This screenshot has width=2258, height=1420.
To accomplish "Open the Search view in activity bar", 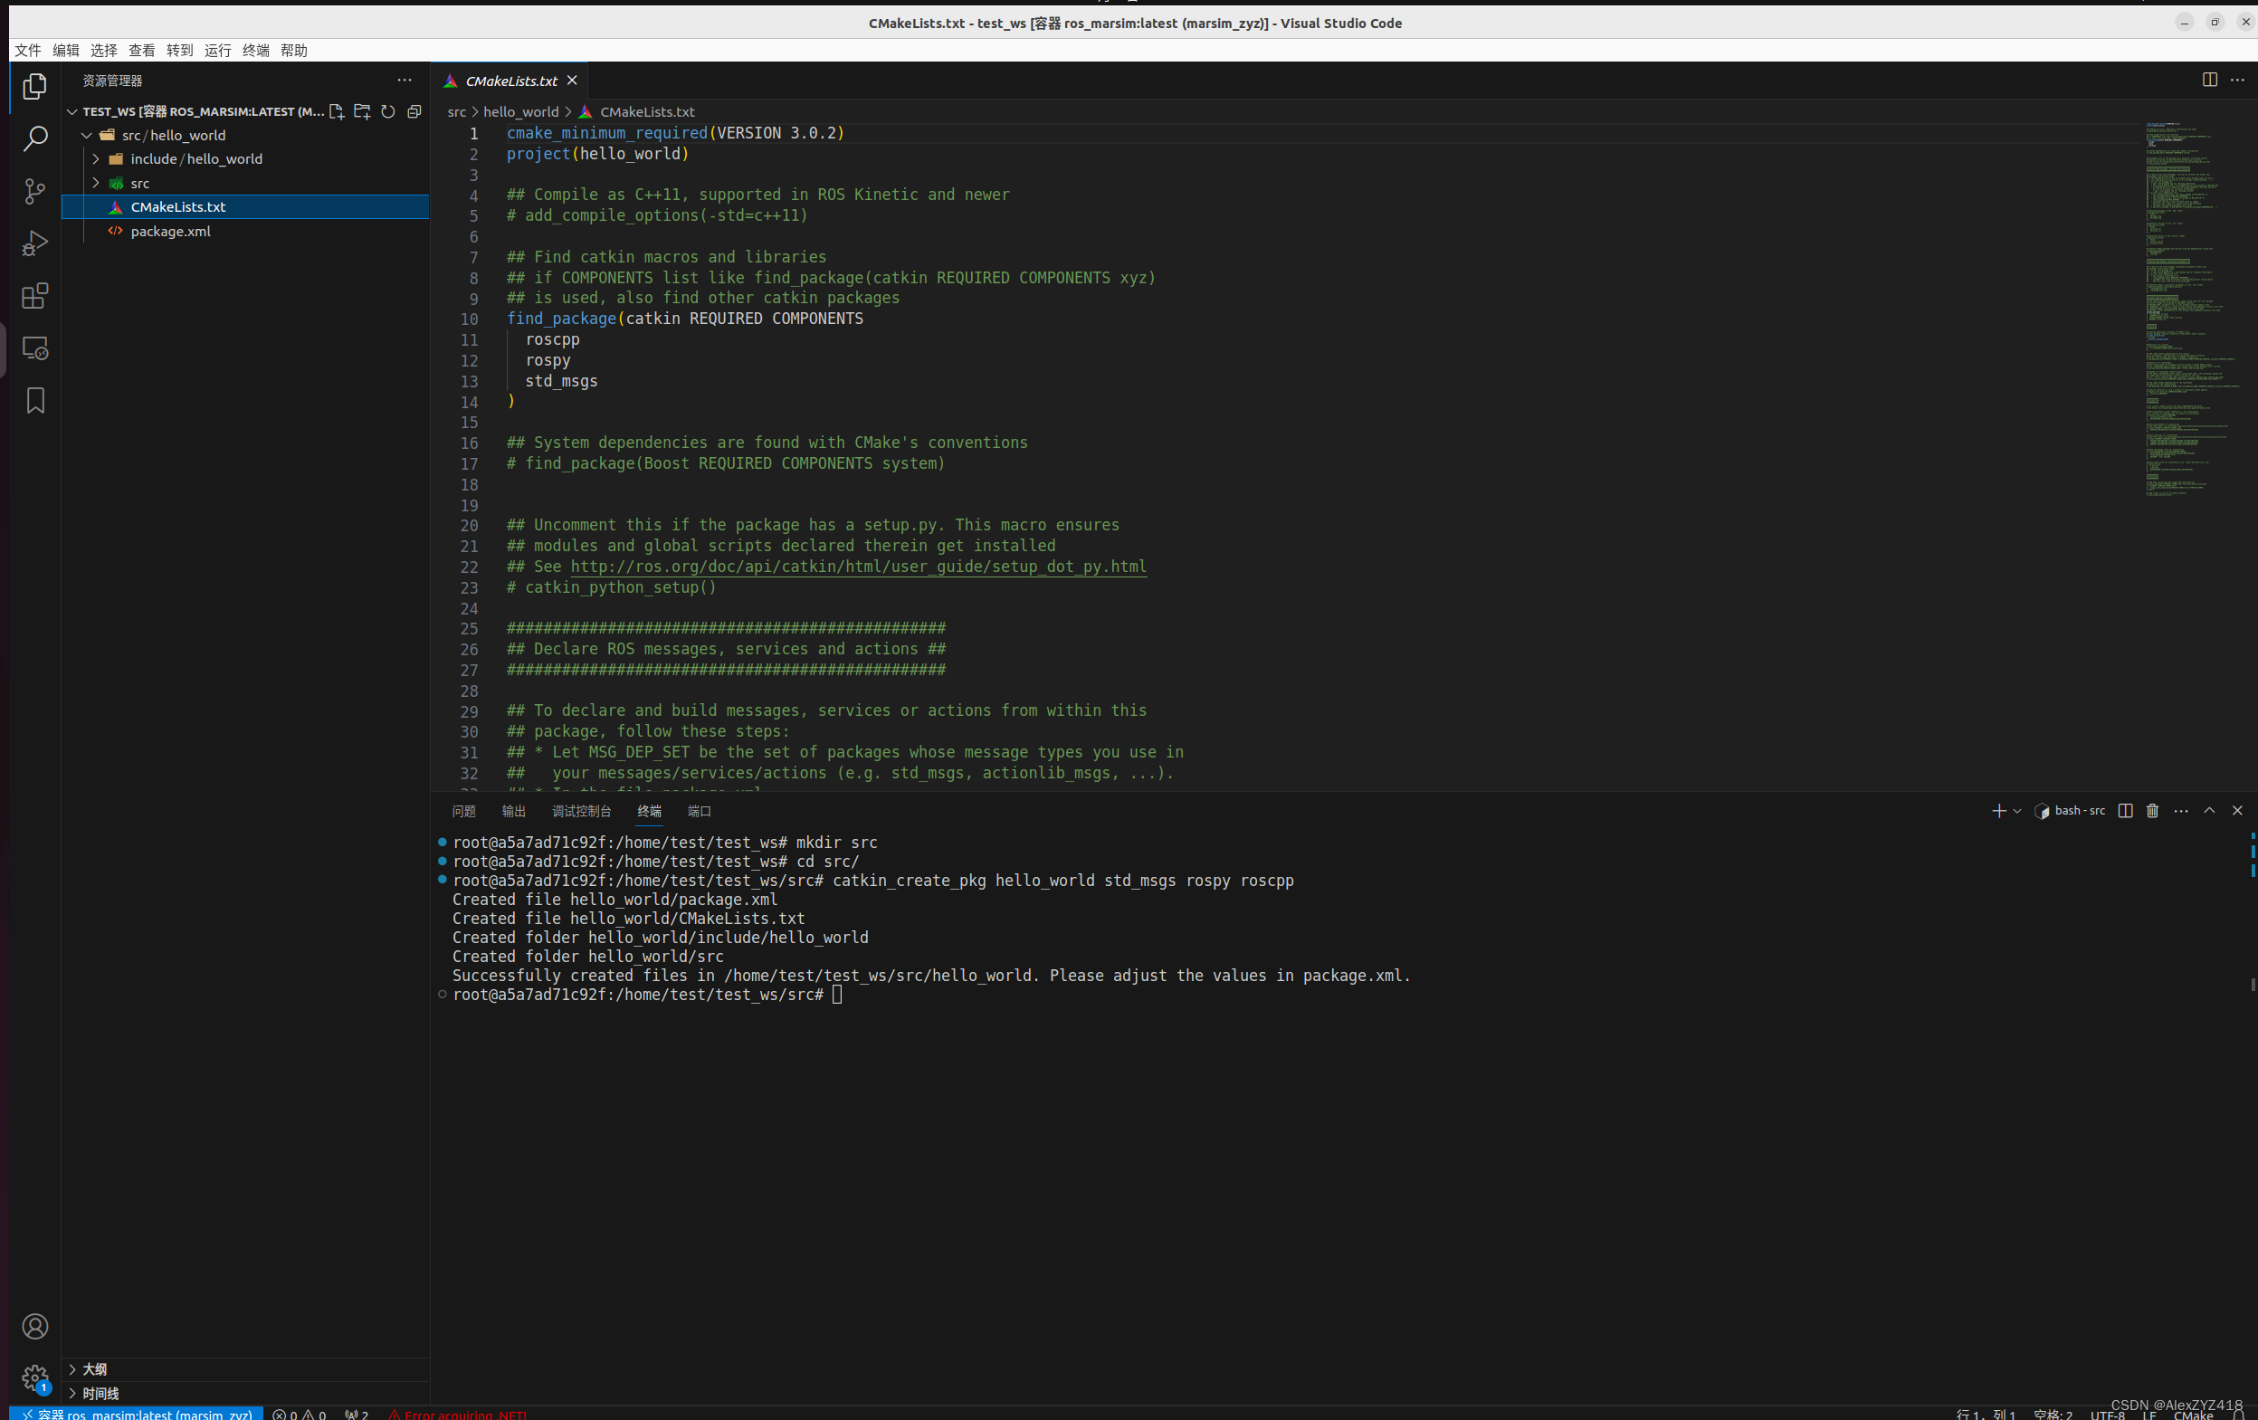I will tap(34, 138).
